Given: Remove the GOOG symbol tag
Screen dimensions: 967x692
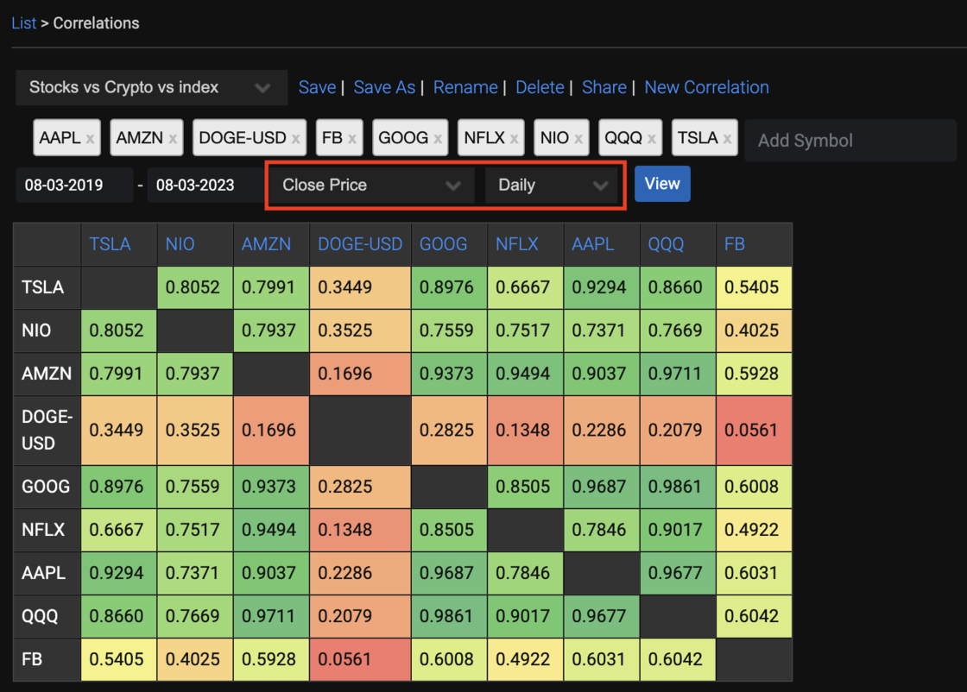Looking at the screenshot, I should click(x=438, y=139).
